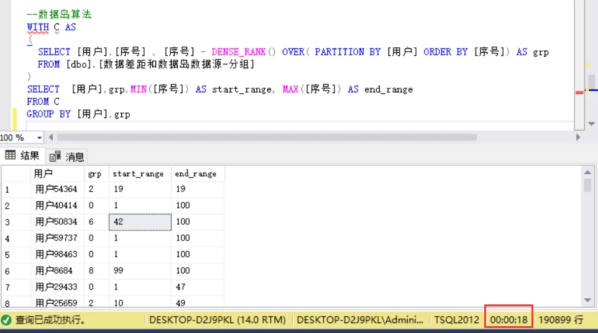The image size is (598, 333).
Task: Click the DENSE_RANK keyword in the query
Action: [x=238, y=52]
